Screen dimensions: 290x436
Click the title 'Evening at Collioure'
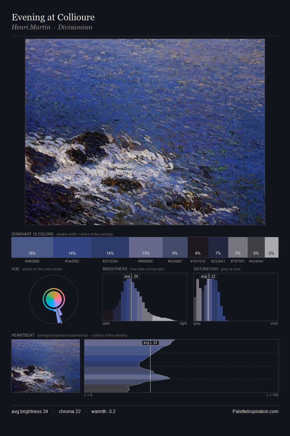[x=53, y=17]
